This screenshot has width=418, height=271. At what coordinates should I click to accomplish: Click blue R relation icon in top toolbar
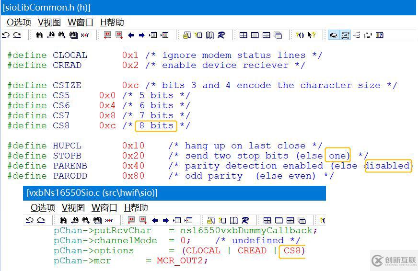(x=221, y=35)
